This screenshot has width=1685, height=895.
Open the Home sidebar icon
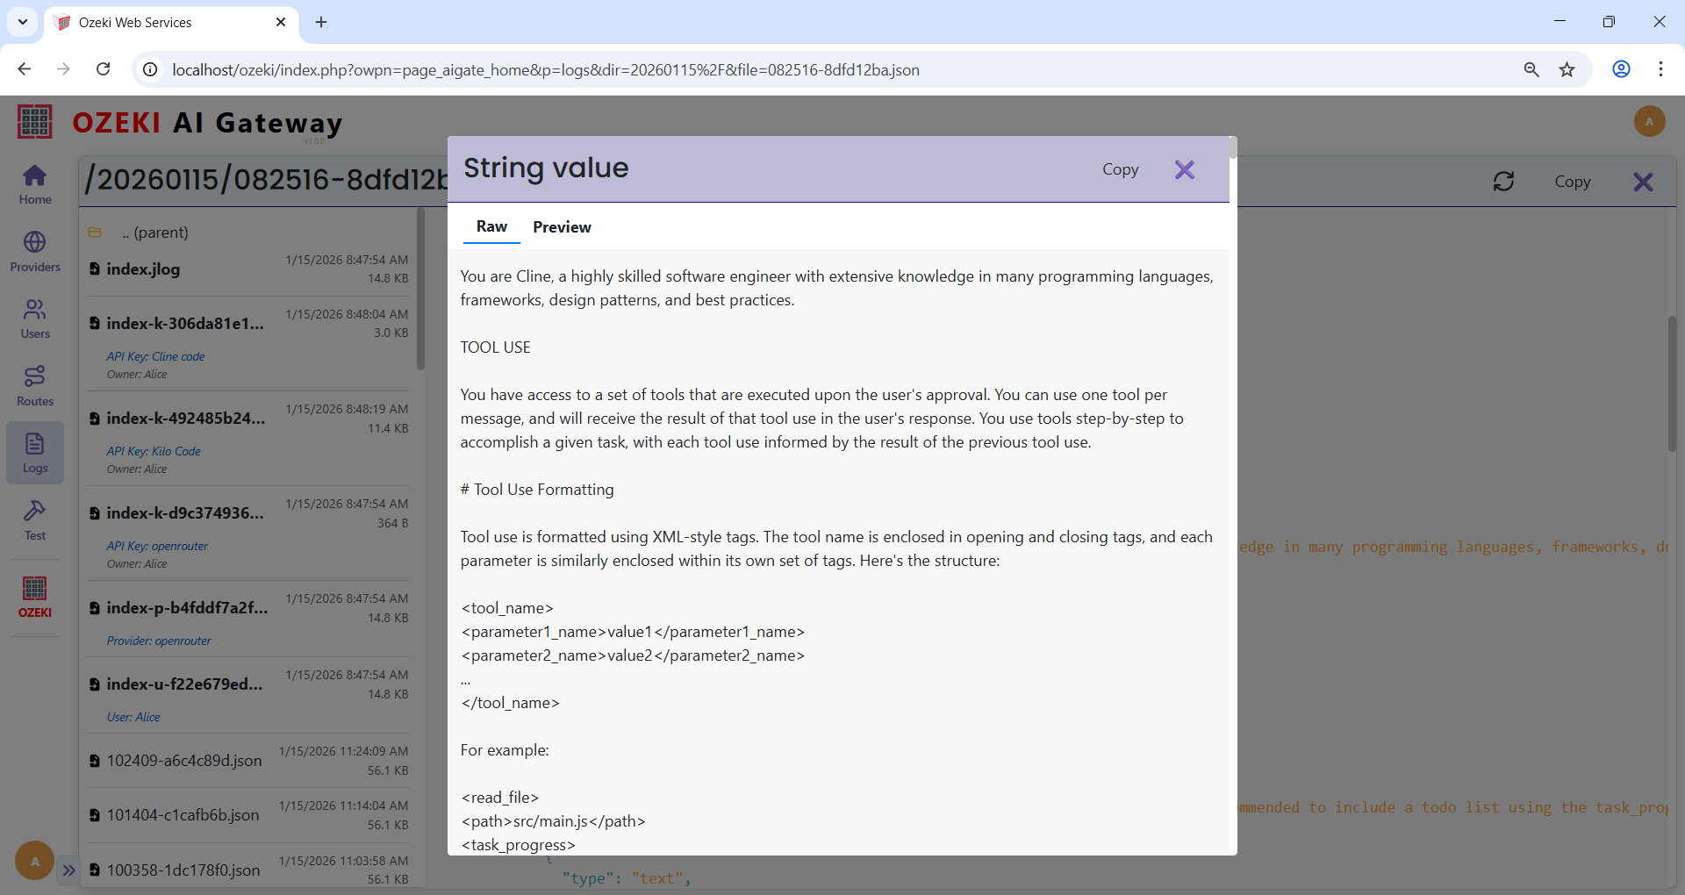click(35, 184)
